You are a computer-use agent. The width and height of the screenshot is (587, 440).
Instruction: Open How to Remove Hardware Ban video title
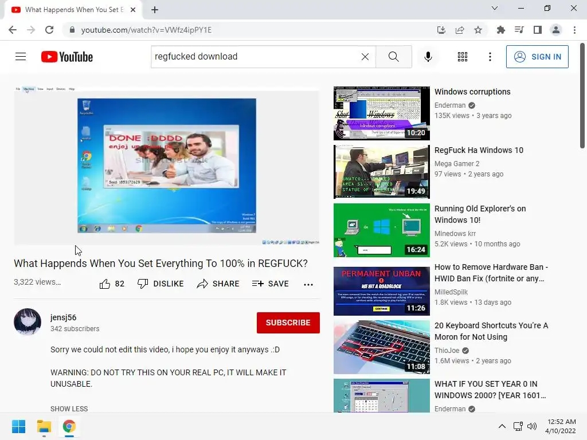point(491,272)
